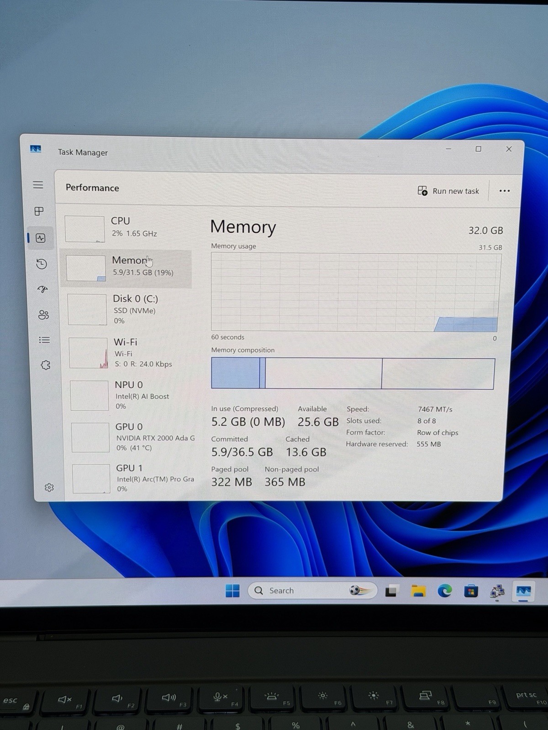
Task: Open the Task Manager hamburger navigation menu
Action: pyautogui.click(x=38, y=185)
